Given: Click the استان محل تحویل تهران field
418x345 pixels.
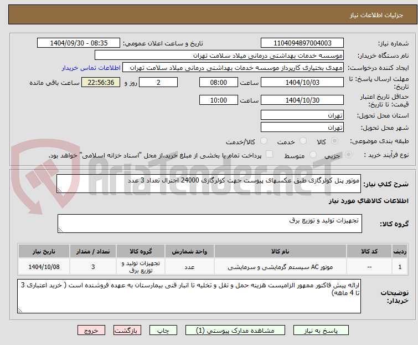Looking at the screenshot, I should point(302,115).
